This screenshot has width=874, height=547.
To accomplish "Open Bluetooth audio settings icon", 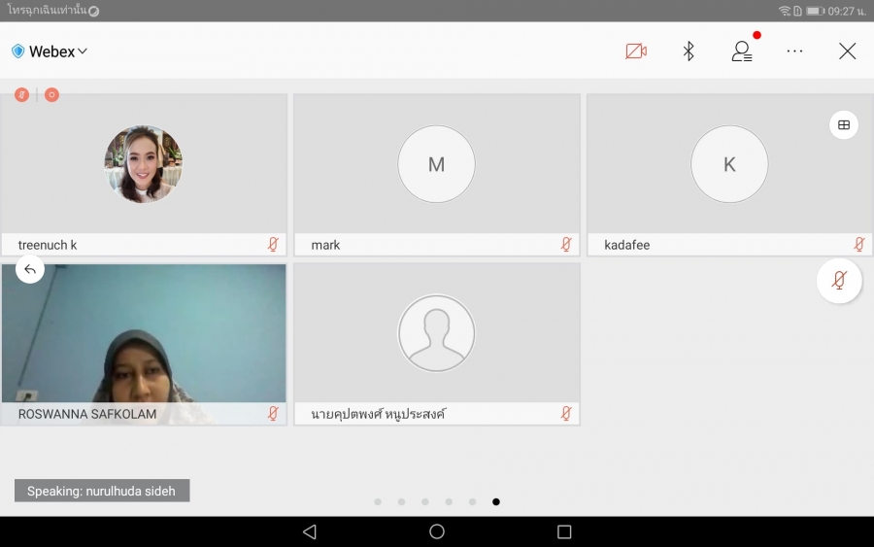I will (689, 51).
